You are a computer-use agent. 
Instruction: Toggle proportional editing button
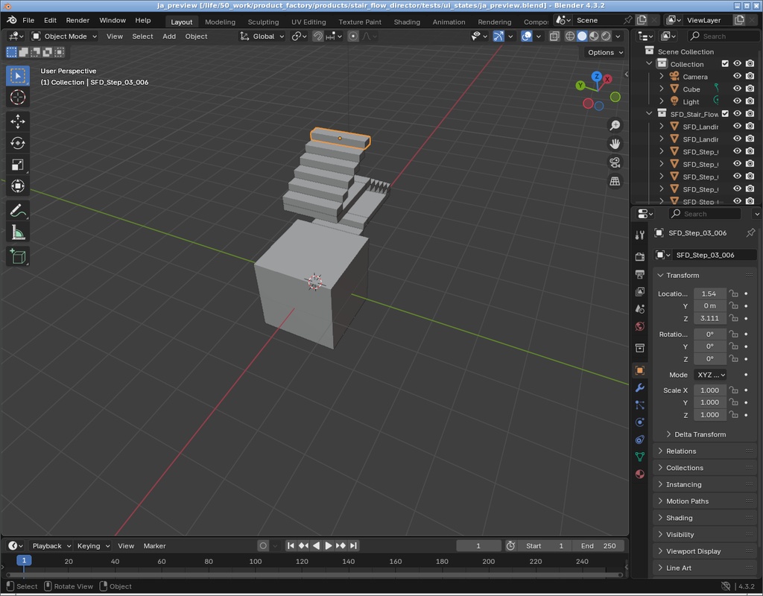pyautogui.click(x=353, y=37)
